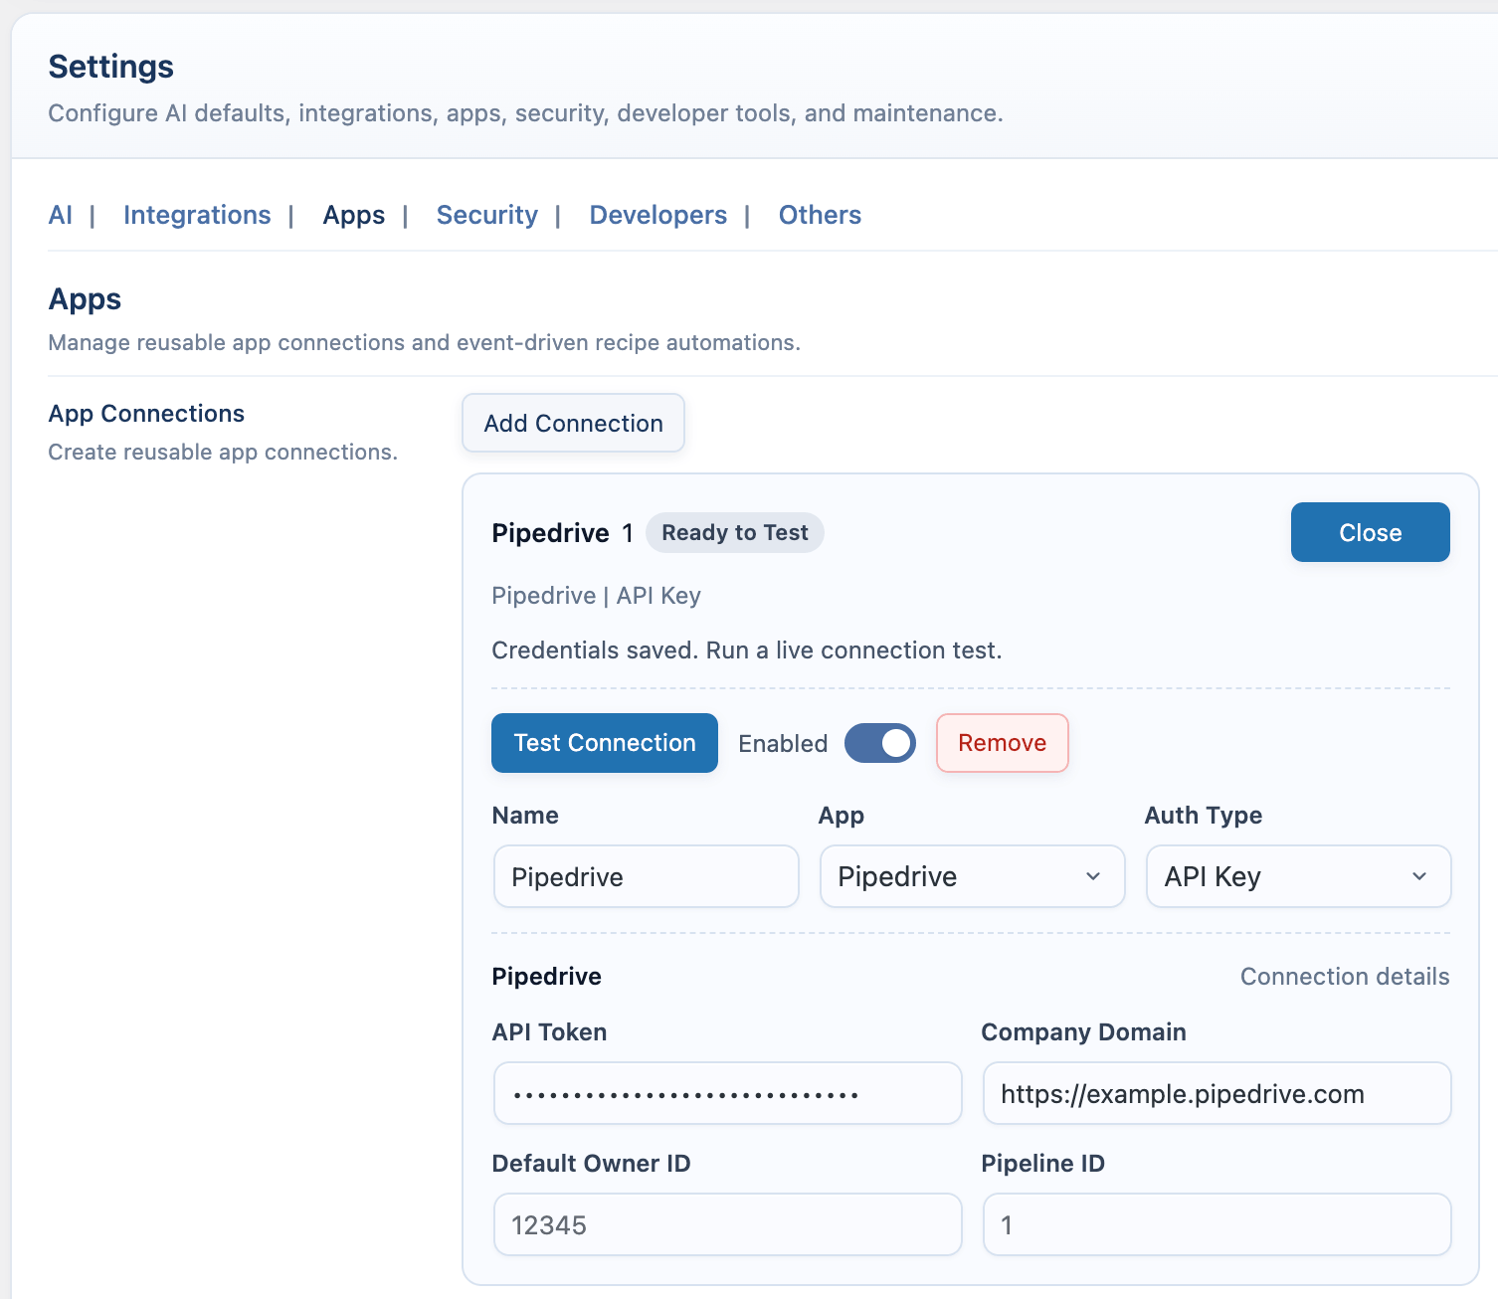Click the Auth Type label

pyautogui.click(x=1204, y=816)
